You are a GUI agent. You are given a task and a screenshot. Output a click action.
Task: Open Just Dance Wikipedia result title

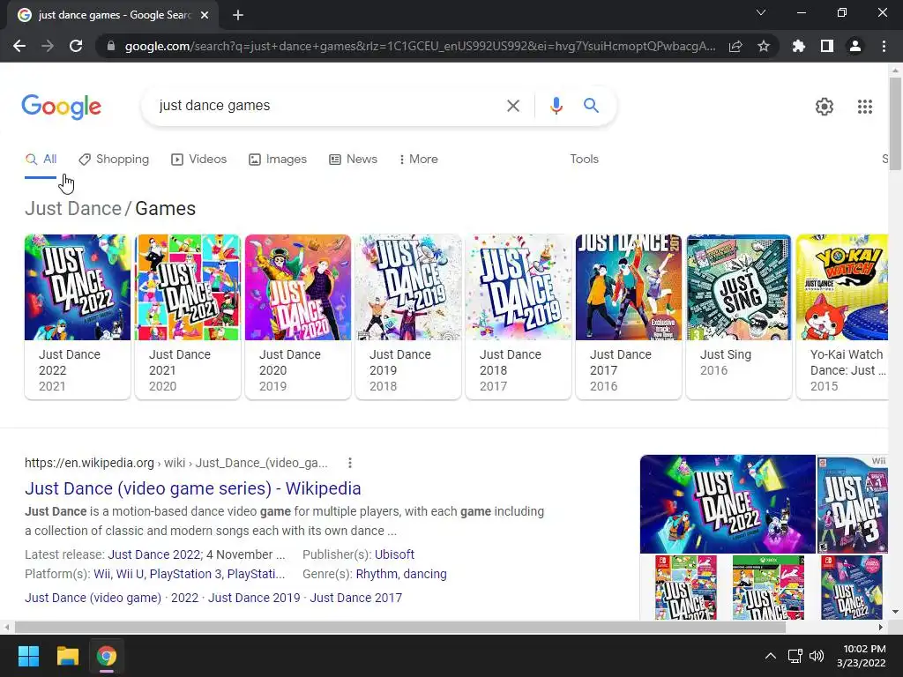[x=193, y=488]
